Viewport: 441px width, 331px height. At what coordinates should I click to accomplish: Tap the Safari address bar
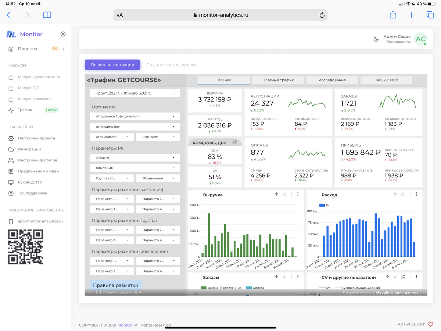pyautogui.click(x=220, y=15)
